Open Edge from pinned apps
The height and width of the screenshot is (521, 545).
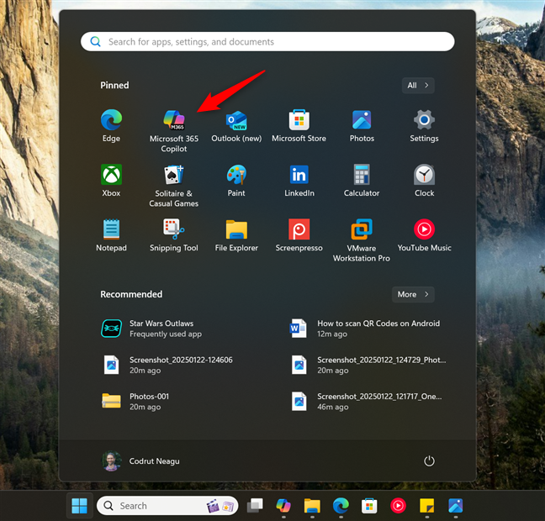click(x=111, y=126)
